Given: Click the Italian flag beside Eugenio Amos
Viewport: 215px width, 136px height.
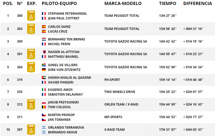Looking at the screenshot, I should [43, 90].
